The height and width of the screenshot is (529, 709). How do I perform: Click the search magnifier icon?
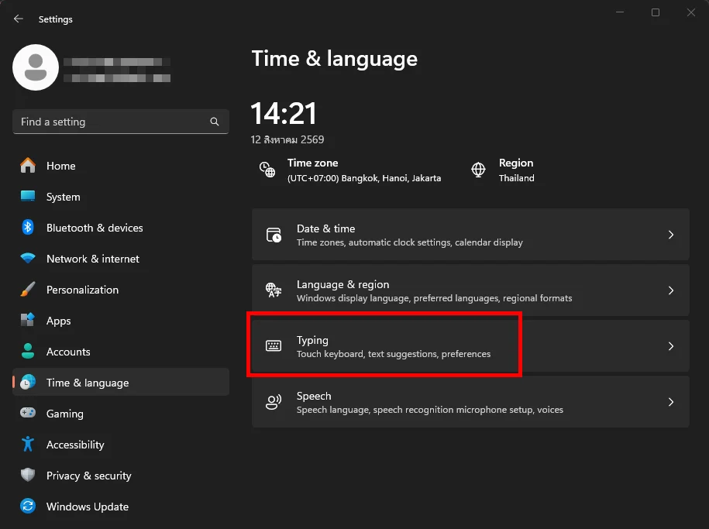(215, 122)
